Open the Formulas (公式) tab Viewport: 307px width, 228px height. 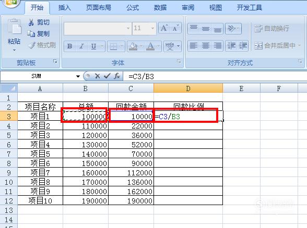133,8
